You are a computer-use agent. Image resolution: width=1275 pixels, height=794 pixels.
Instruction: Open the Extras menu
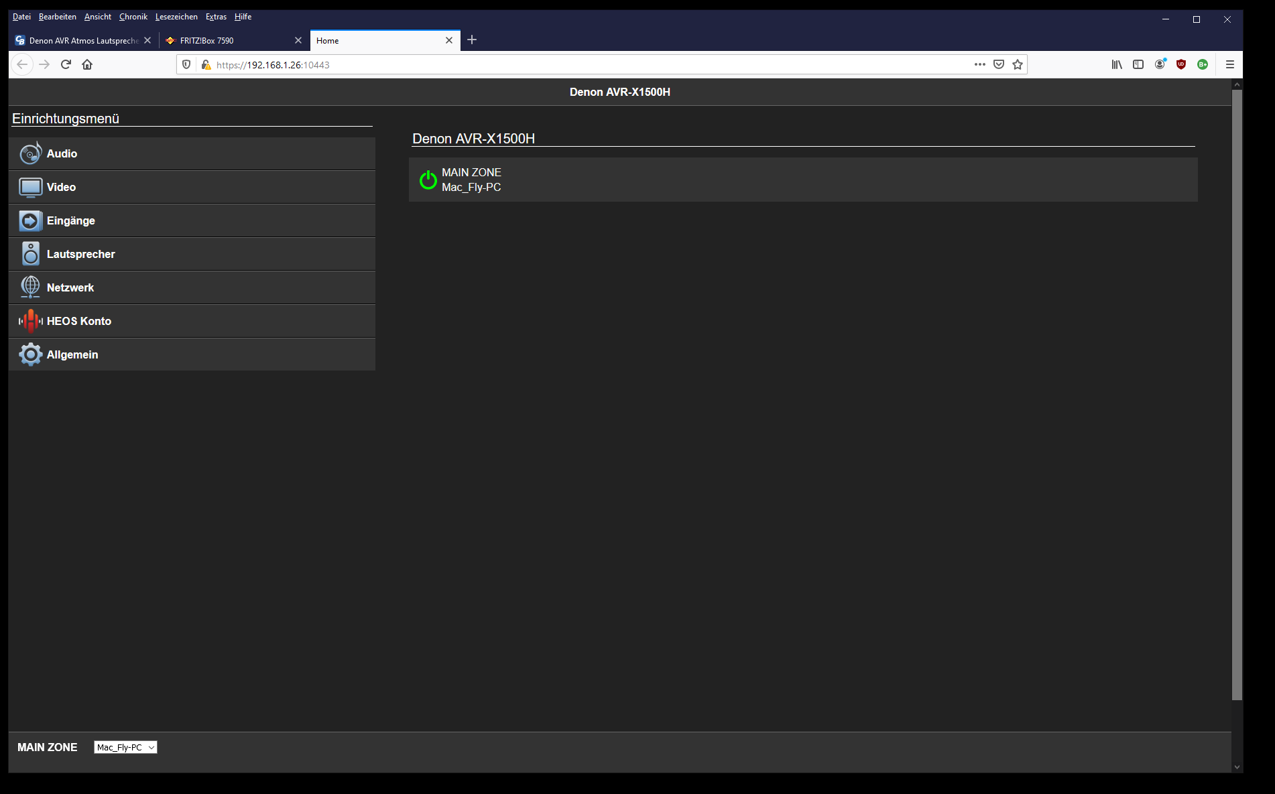(x=216, y=17)
